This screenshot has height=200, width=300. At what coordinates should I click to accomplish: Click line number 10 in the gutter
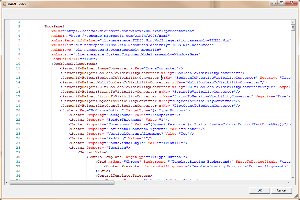click(18, 64)
